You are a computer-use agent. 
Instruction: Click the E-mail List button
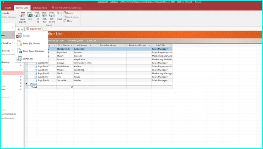[x=92, y=41]
